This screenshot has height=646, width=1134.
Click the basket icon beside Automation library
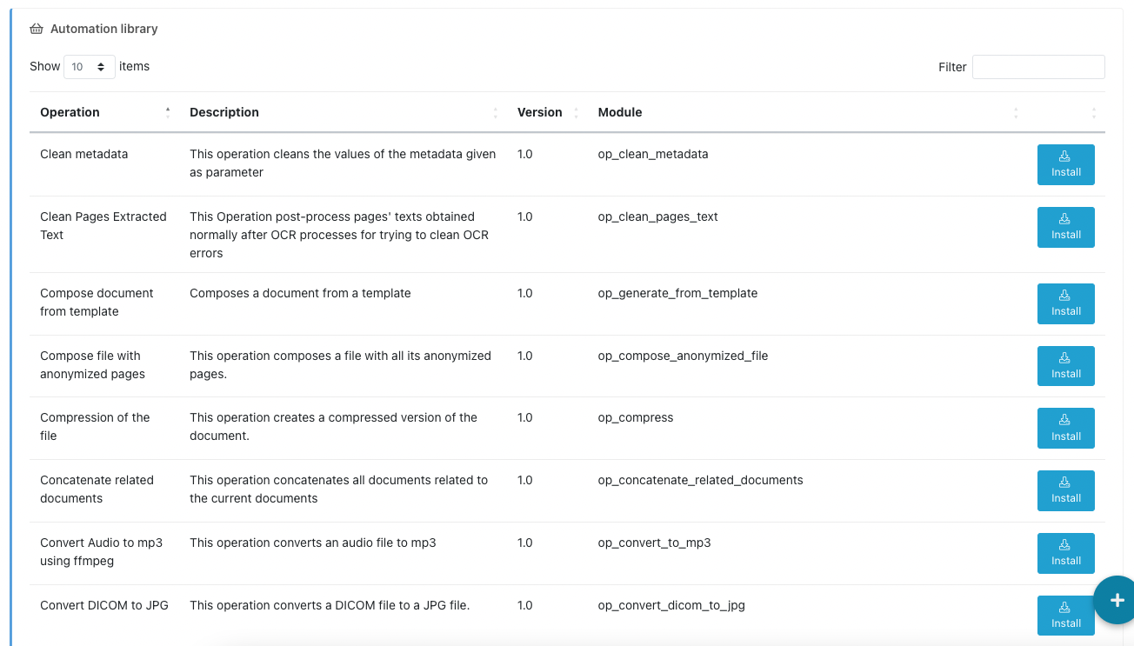click(x=36, y=28)
